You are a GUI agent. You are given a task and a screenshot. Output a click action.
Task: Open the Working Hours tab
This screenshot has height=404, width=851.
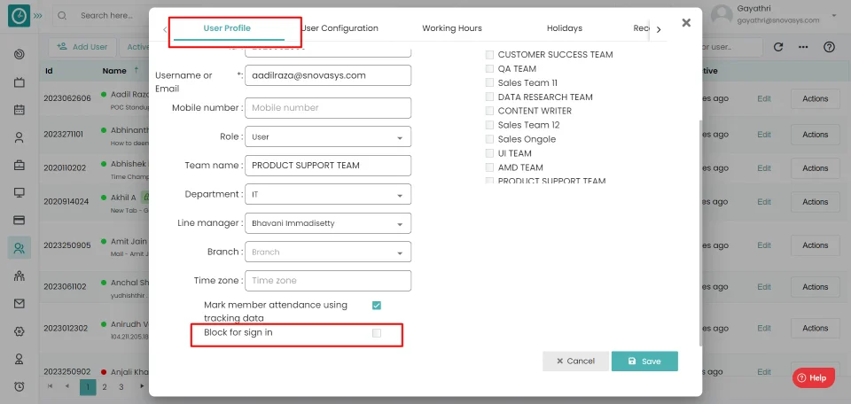tap(451, 28)
